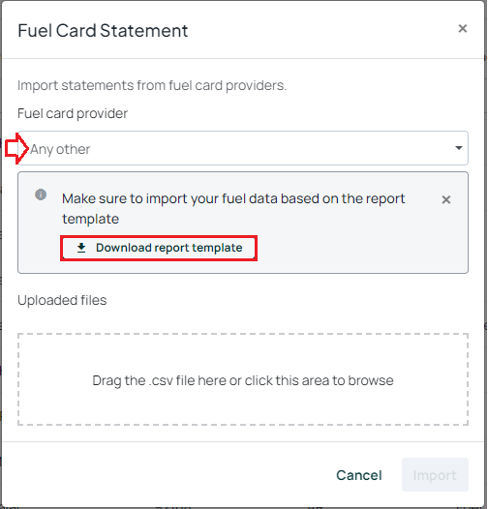Open the Fuel card provider combo box

point(243,148)
